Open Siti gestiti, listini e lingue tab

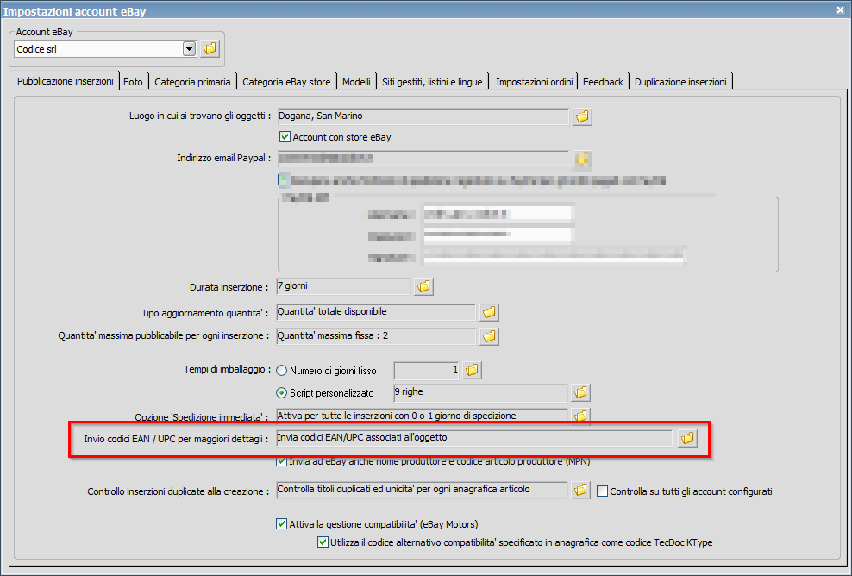click(x=432, y=82)
